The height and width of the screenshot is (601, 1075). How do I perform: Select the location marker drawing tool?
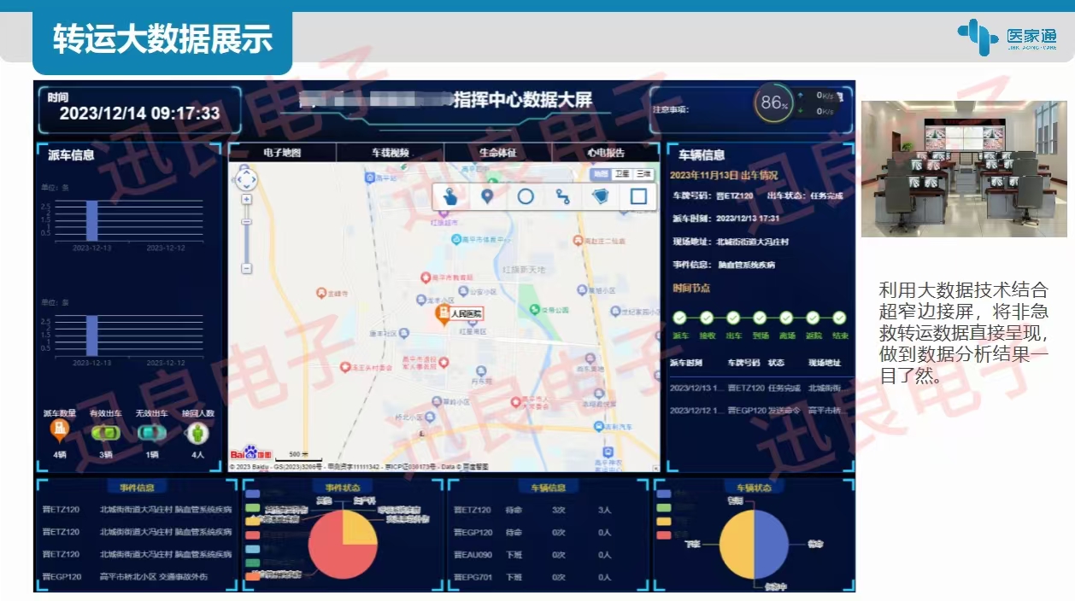pyautogui.click(x=487, y=196)
